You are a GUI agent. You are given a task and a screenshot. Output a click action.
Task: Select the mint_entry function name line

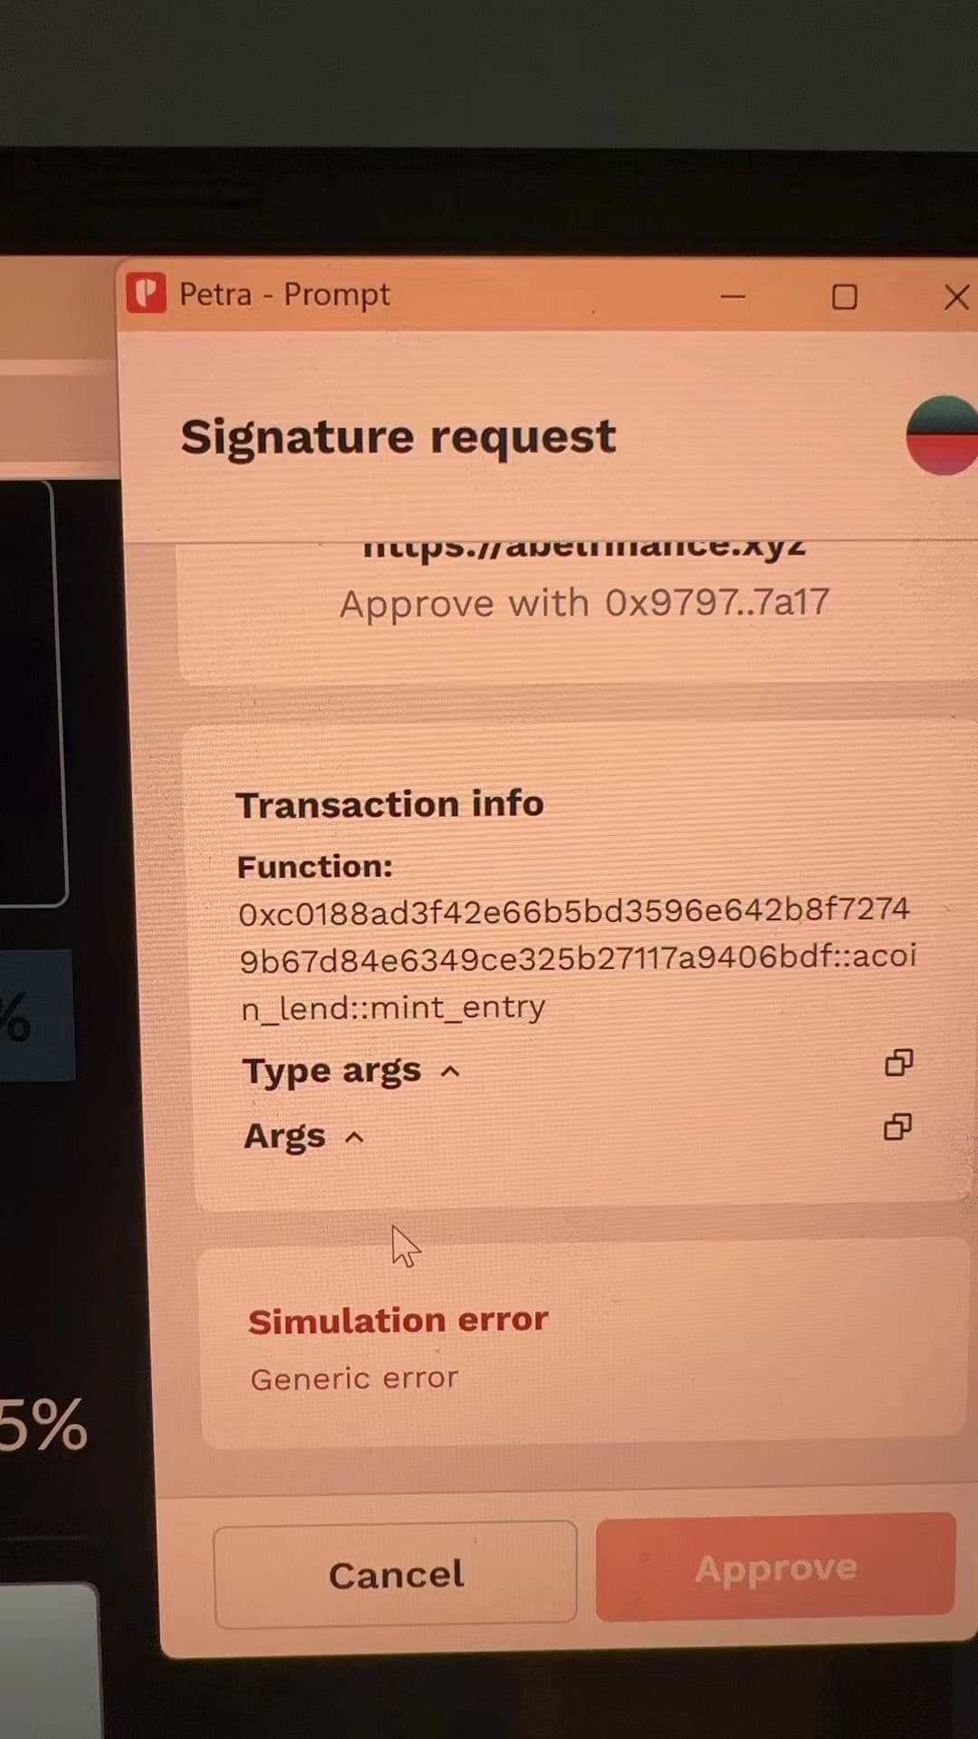point(393,1007)
